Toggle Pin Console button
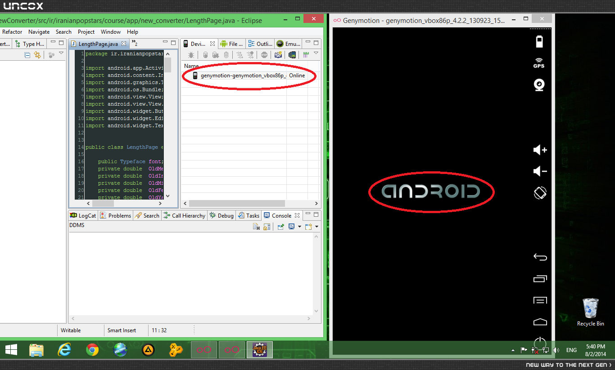 click(280, 227)
